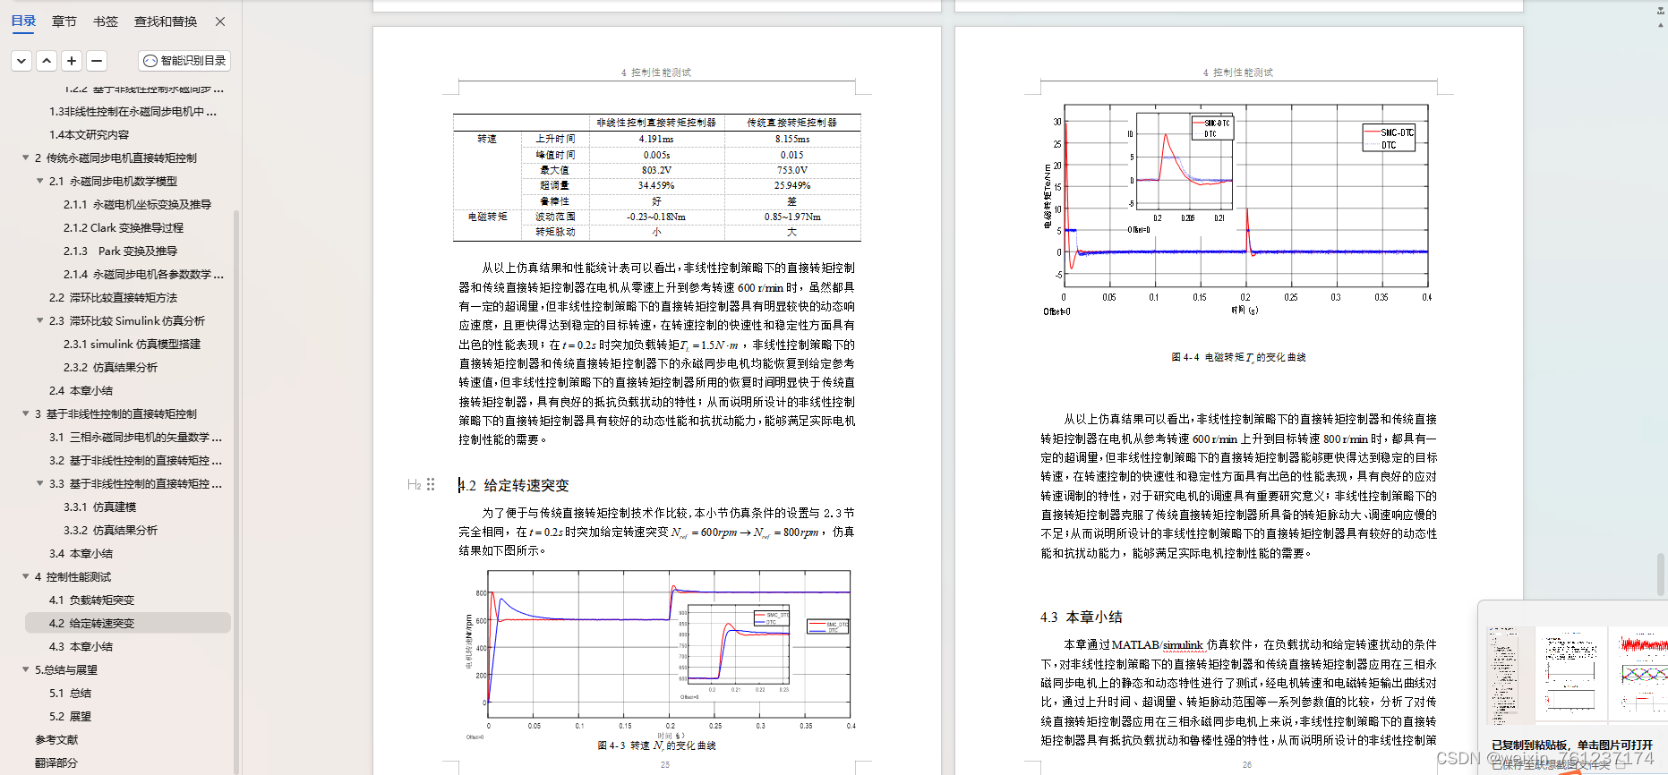The width and height of the screenshot is (1668, 775).
Task: Click the 图 4-4 电磁转矩变化曲线 chart
Action: tap(1236, 209)
